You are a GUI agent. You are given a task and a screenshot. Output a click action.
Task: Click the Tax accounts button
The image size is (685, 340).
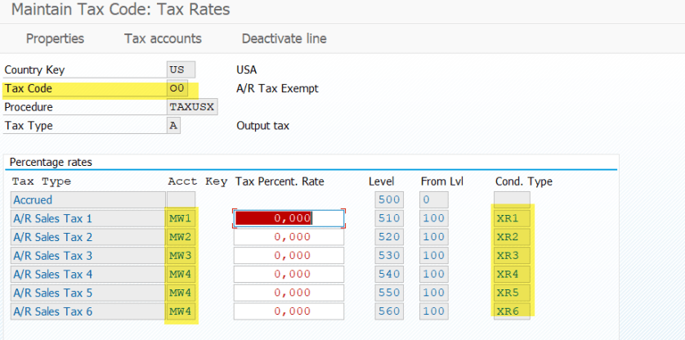click(x=163, y=38)
